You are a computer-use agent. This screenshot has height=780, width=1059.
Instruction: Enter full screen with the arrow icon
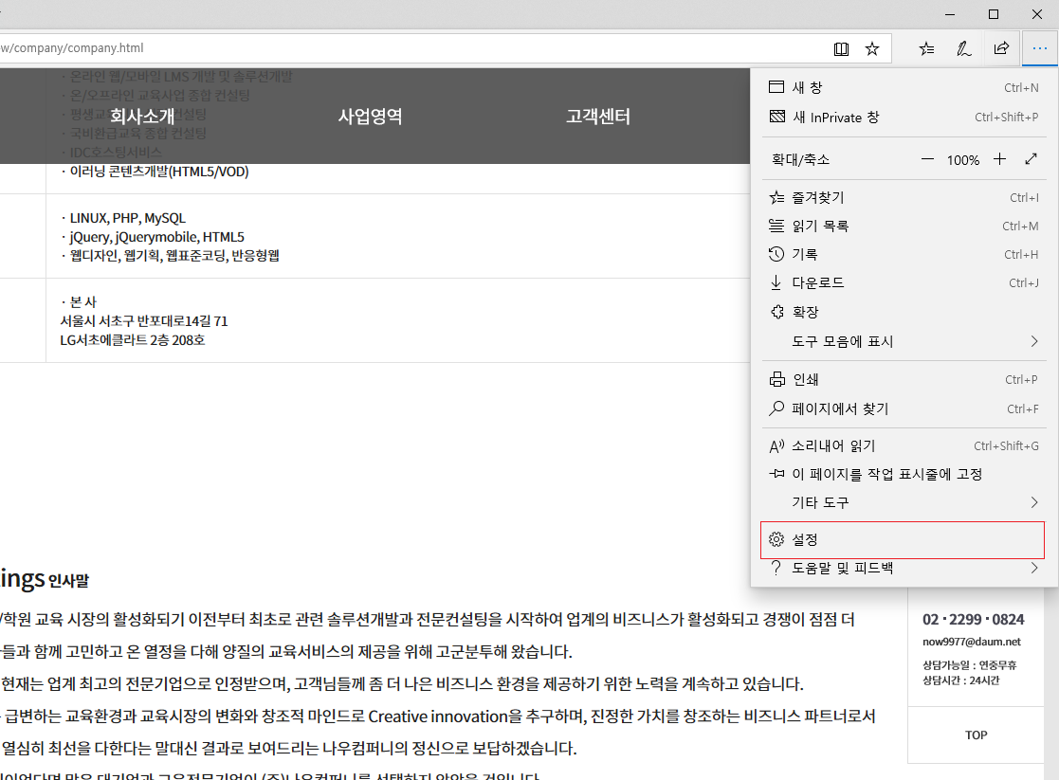[x=1032, y=160]
